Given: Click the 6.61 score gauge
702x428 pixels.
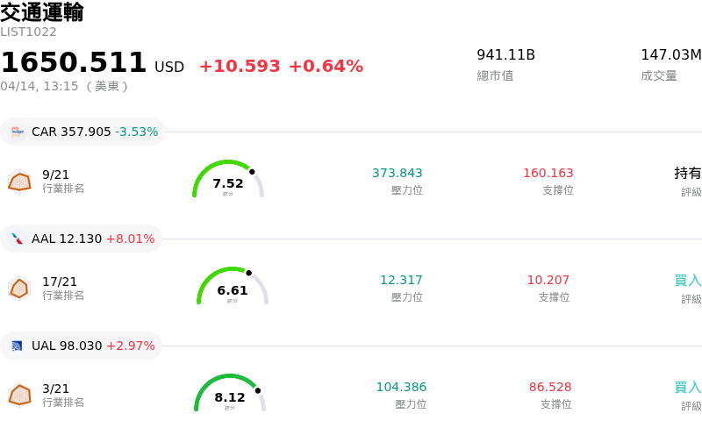Looking at the screenshot, I should click(x=233, y=287).
